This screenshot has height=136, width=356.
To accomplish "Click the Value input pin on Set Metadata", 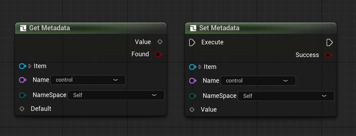I will pyautogui.click(x=192, y=110).
